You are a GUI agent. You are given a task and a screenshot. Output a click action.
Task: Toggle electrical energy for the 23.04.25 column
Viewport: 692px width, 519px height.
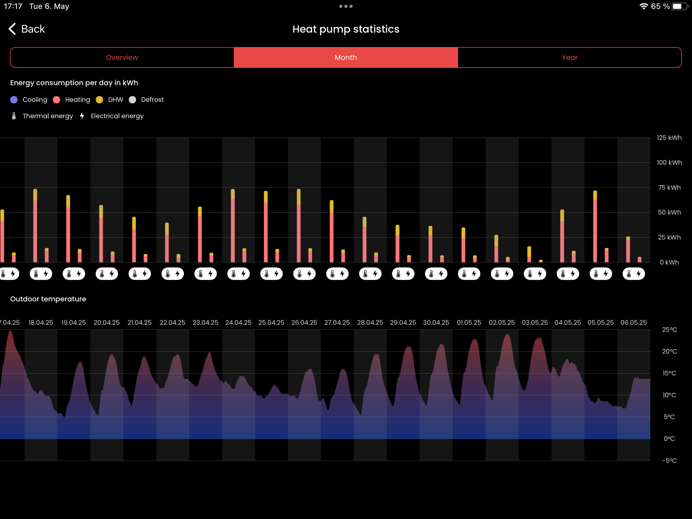(x=210, y=274)
